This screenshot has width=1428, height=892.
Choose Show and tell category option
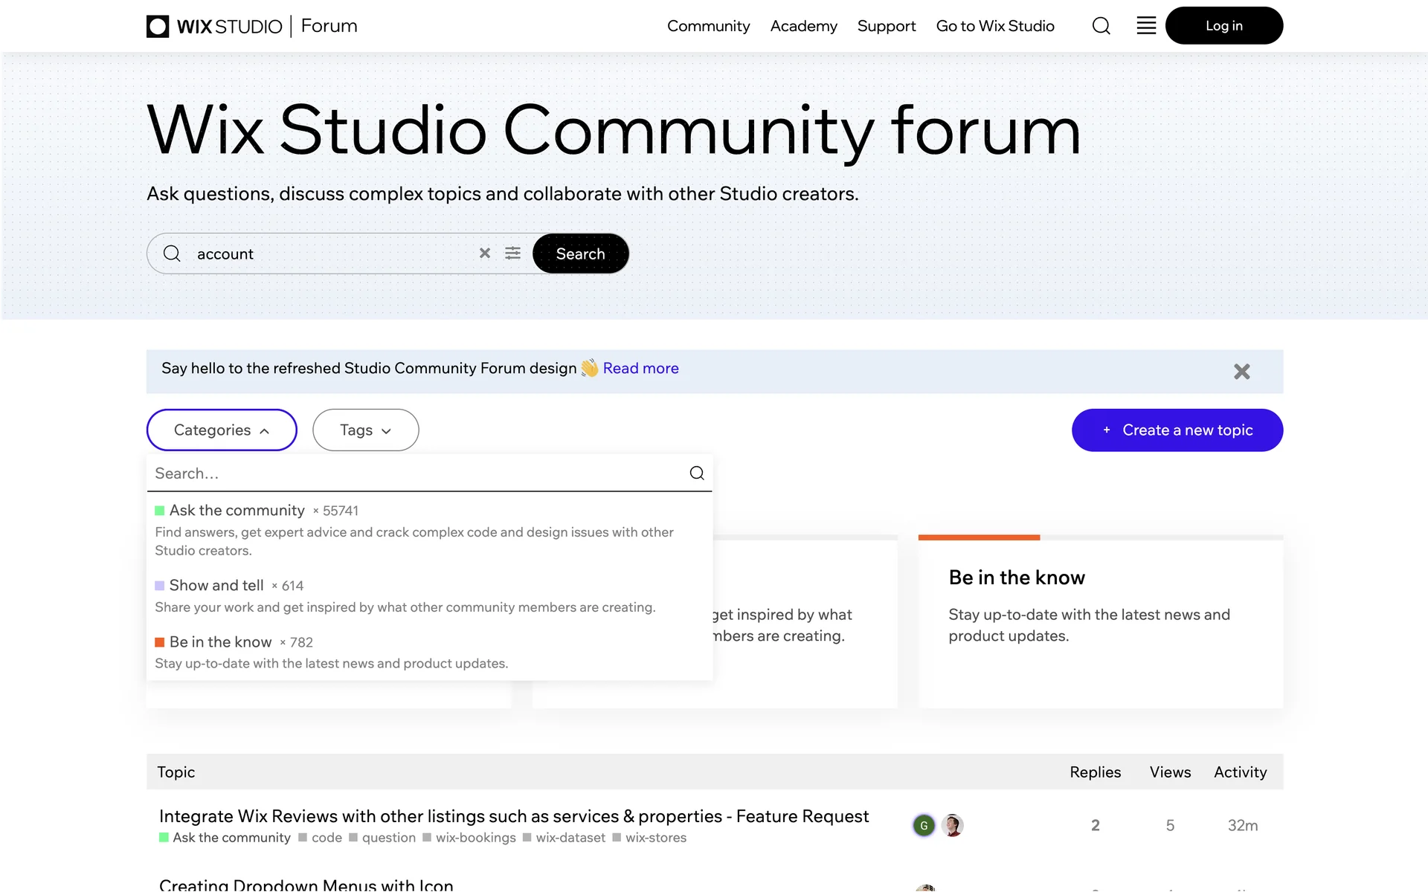click(216, 586)
